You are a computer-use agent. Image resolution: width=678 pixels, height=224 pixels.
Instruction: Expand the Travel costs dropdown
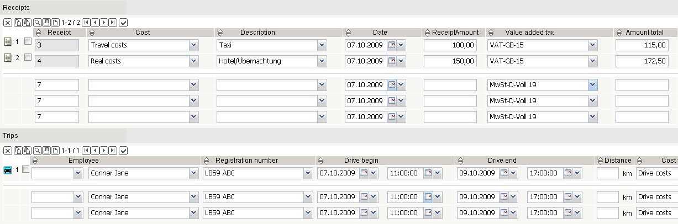193,45
